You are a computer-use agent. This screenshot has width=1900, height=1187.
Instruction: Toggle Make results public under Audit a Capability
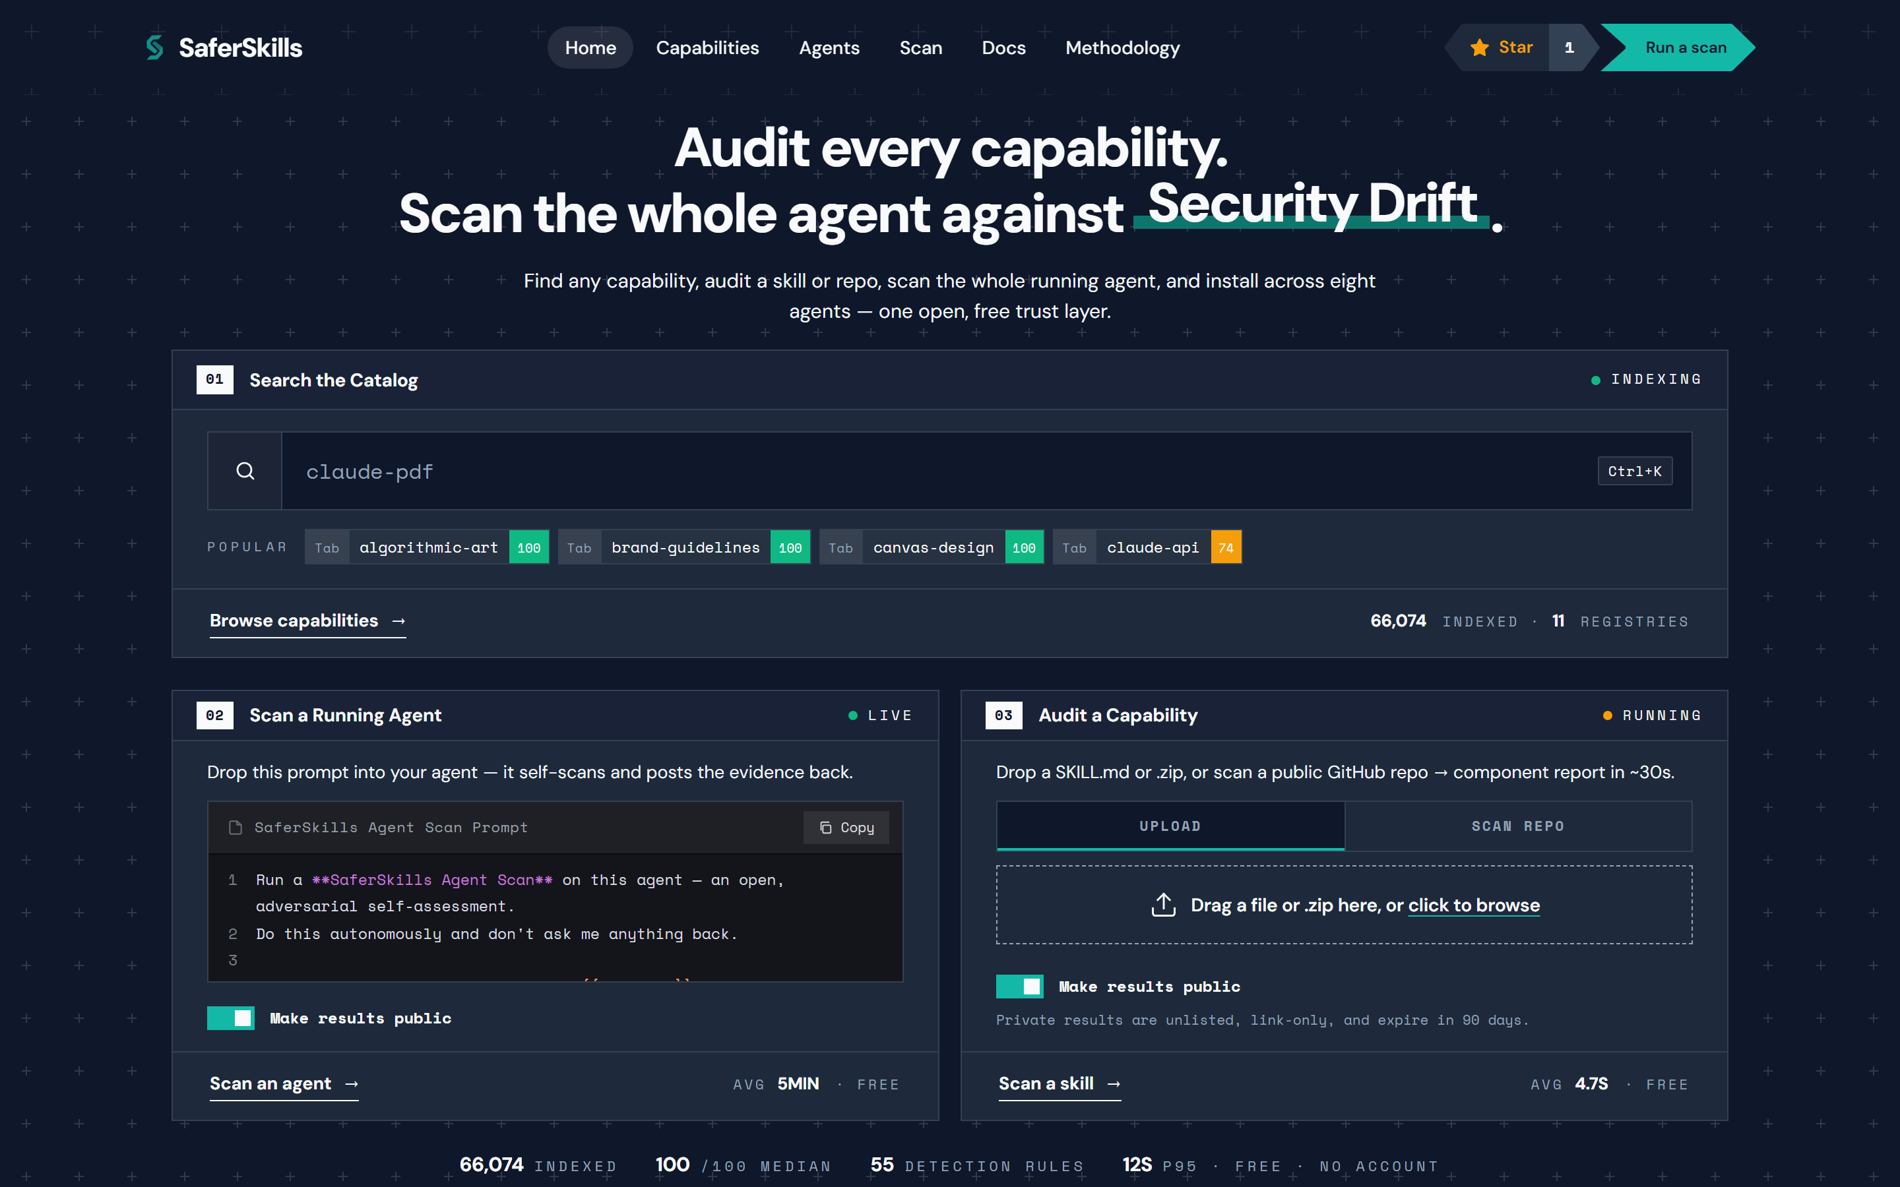(x=1019, y=986)
